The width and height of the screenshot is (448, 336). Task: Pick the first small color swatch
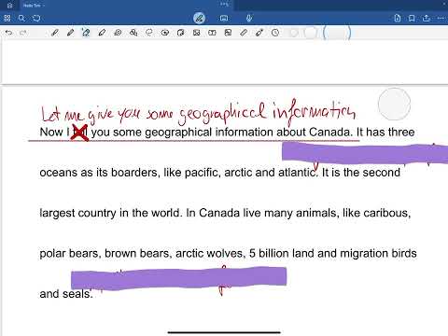[294, 33]
